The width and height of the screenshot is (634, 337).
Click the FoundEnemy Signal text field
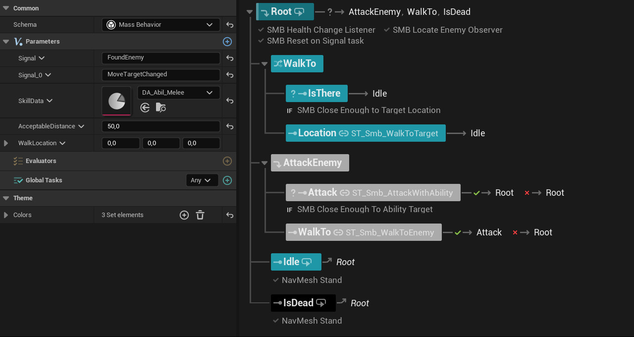(160, 58)
